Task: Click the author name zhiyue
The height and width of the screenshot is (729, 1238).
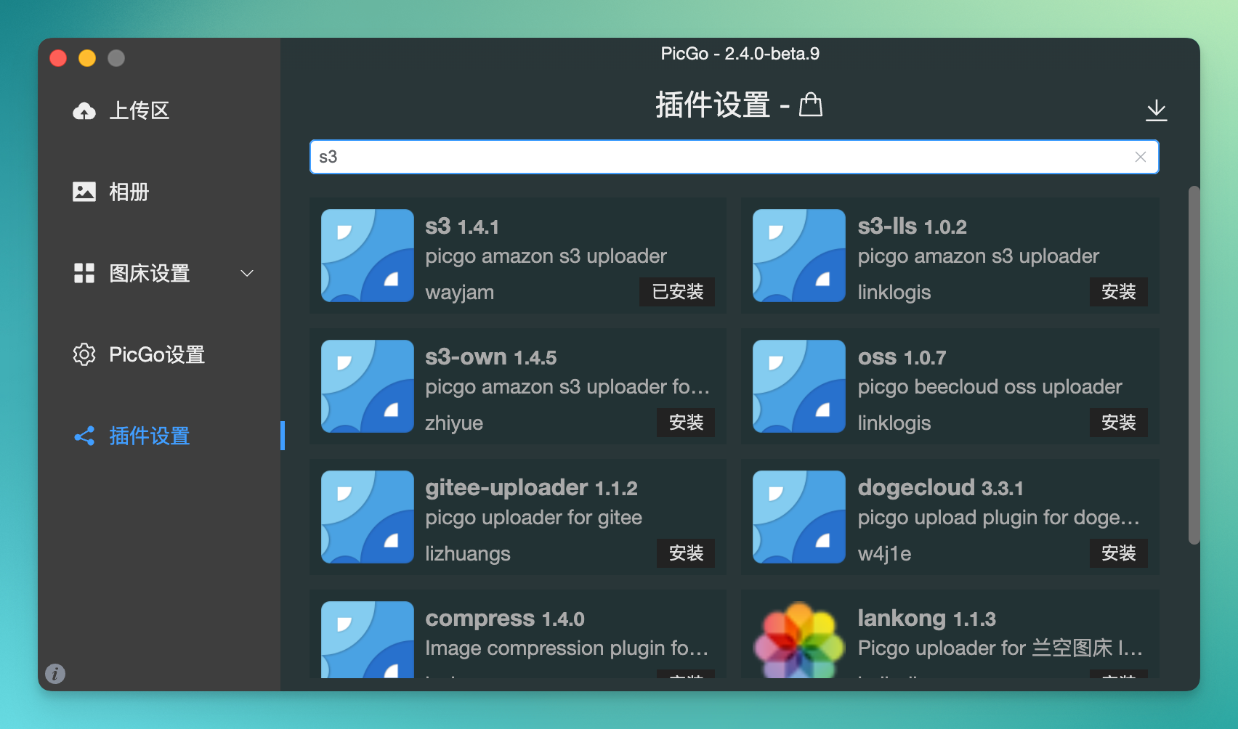Action: click(454, 423)
